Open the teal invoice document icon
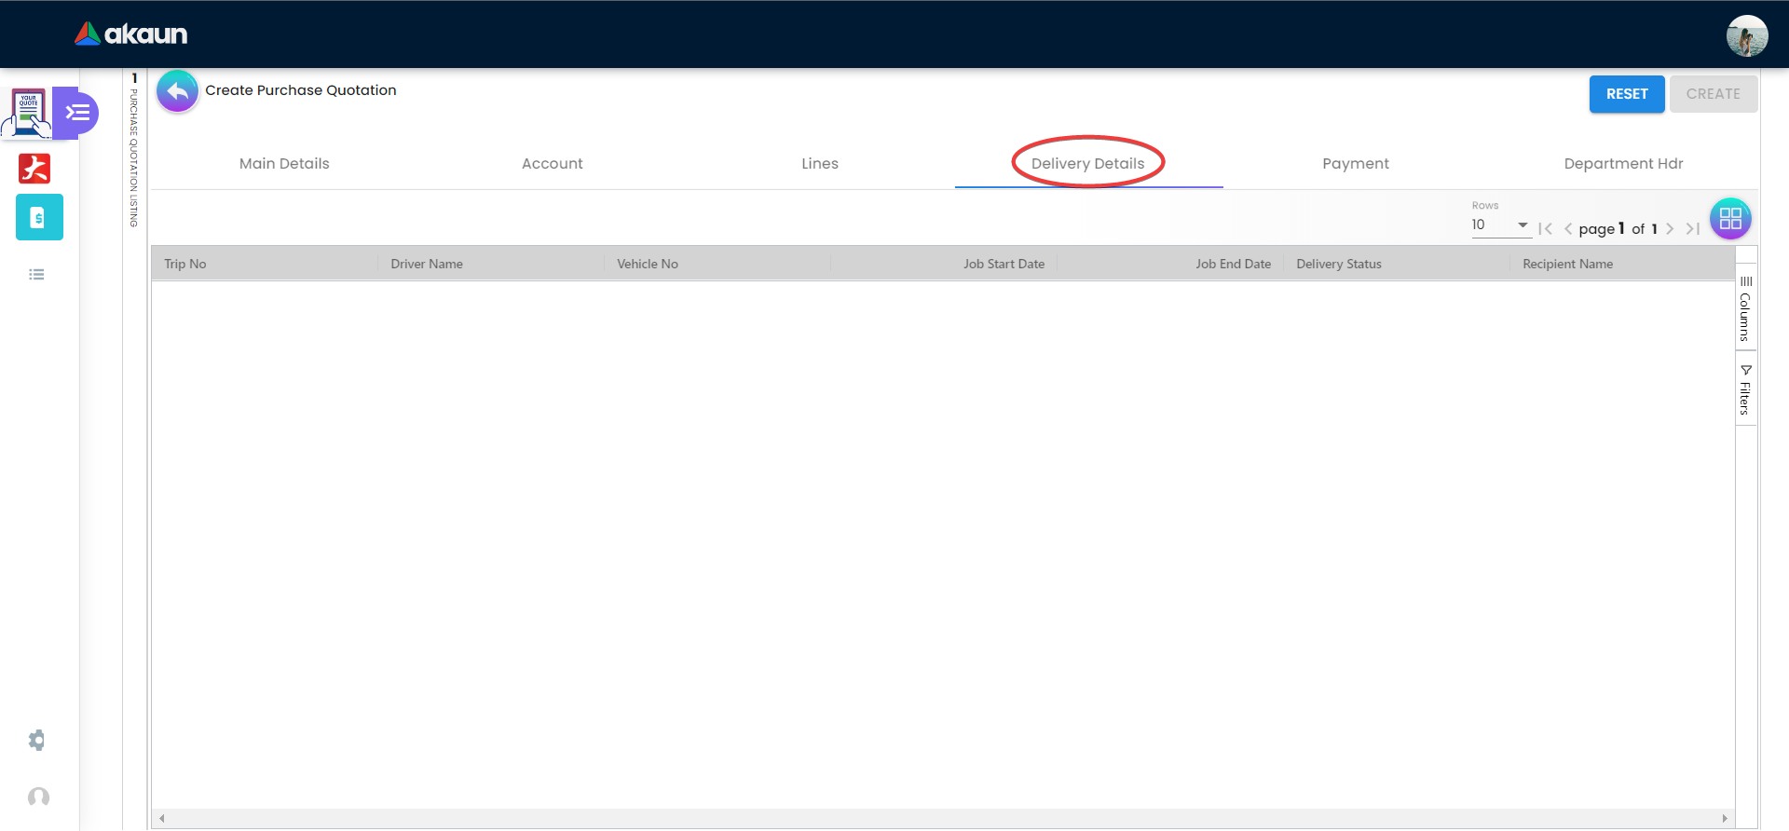 tap(39, 217)
